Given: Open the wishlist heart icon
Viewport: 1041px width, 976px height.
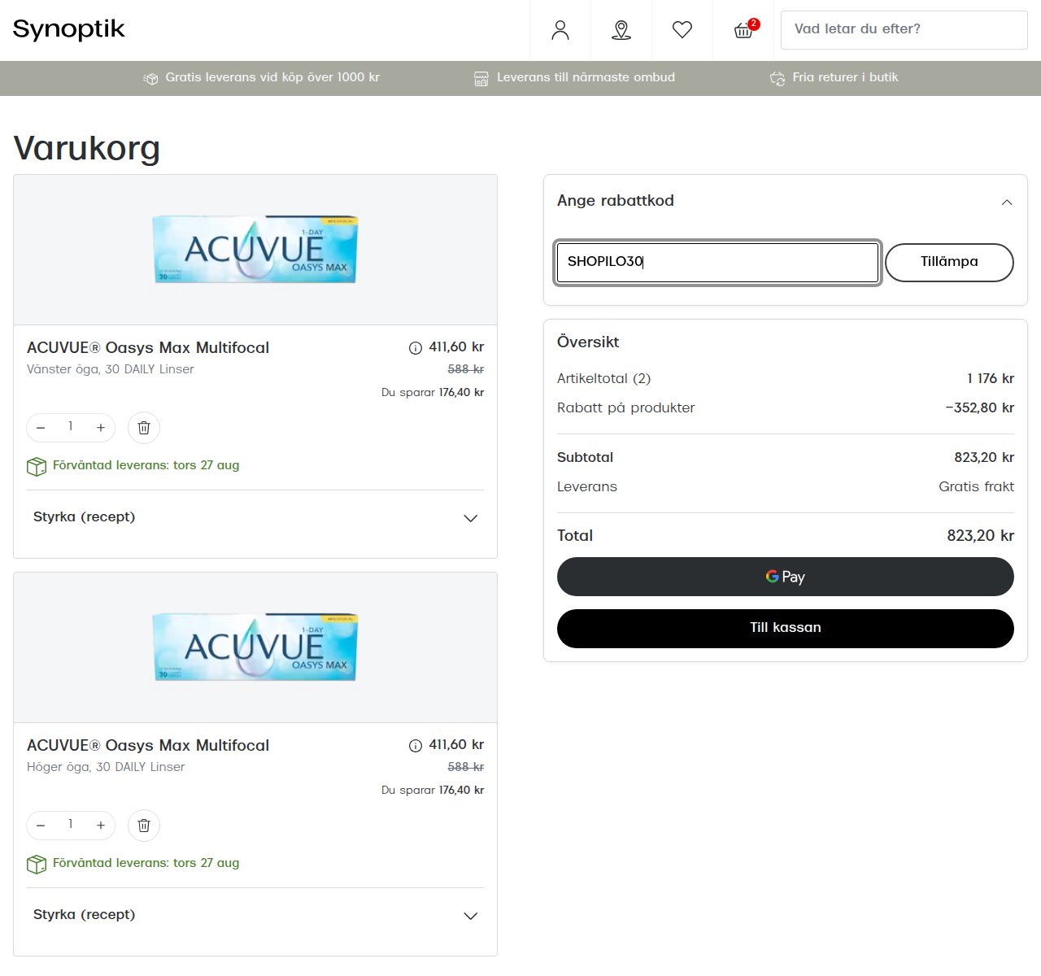Looking at the screenshot, I should (682, 30).
